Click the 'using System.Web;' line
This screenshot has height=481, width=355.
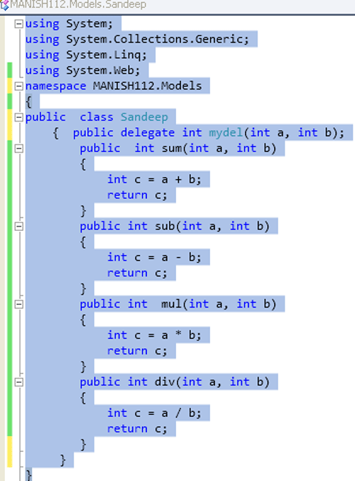pos(83,70)
